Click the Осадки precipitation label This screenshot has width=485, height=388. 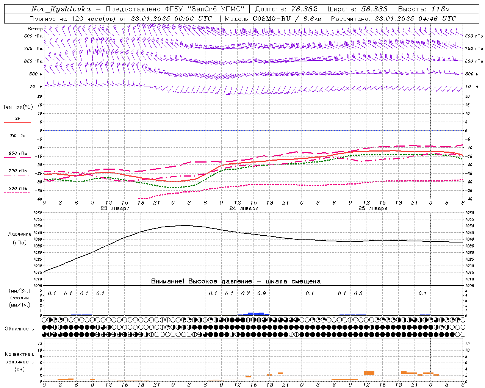pos(20,298)
